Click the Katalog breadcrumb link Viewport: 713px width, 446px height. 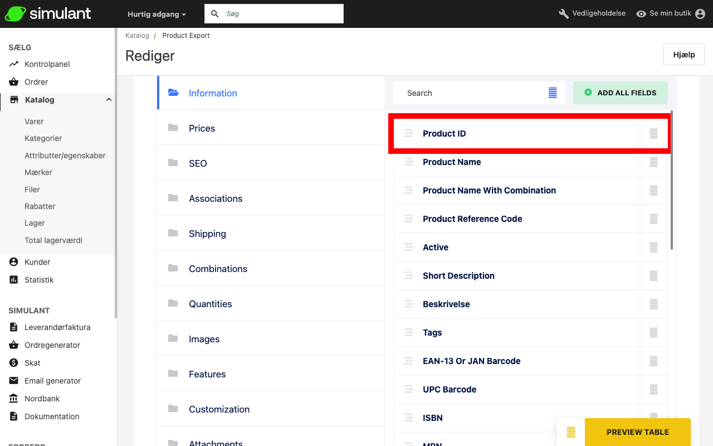click(x=137, y=36)
